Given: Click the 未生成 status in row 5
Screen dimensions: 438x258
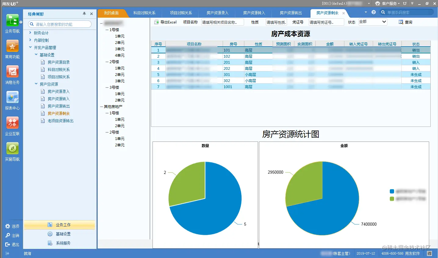Looking at the screenshot, I should [x=416, y=74].
